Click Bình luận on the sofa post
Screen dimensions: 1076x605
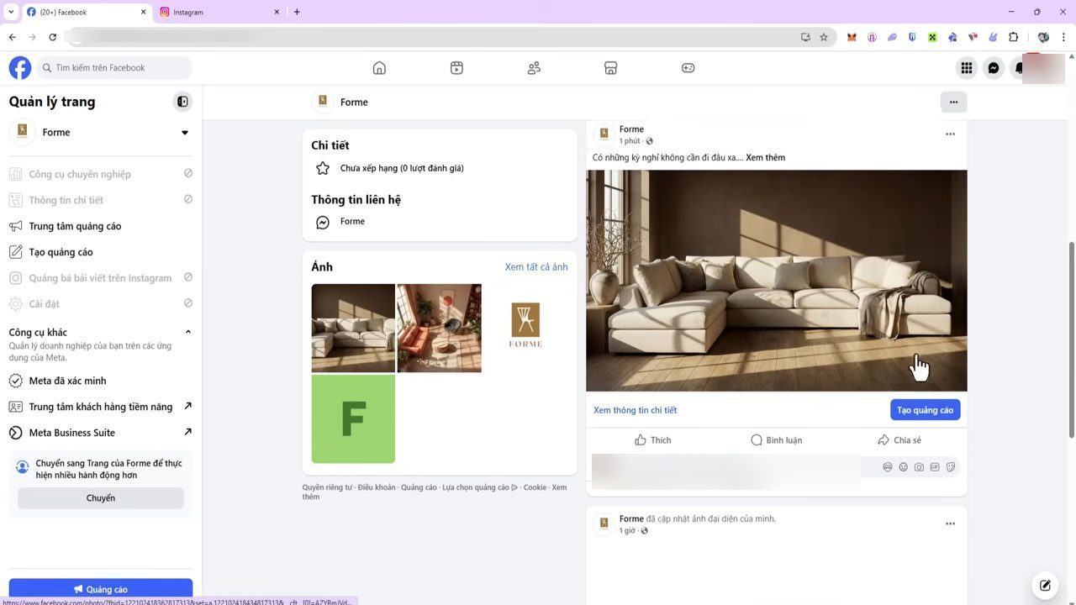776,440
